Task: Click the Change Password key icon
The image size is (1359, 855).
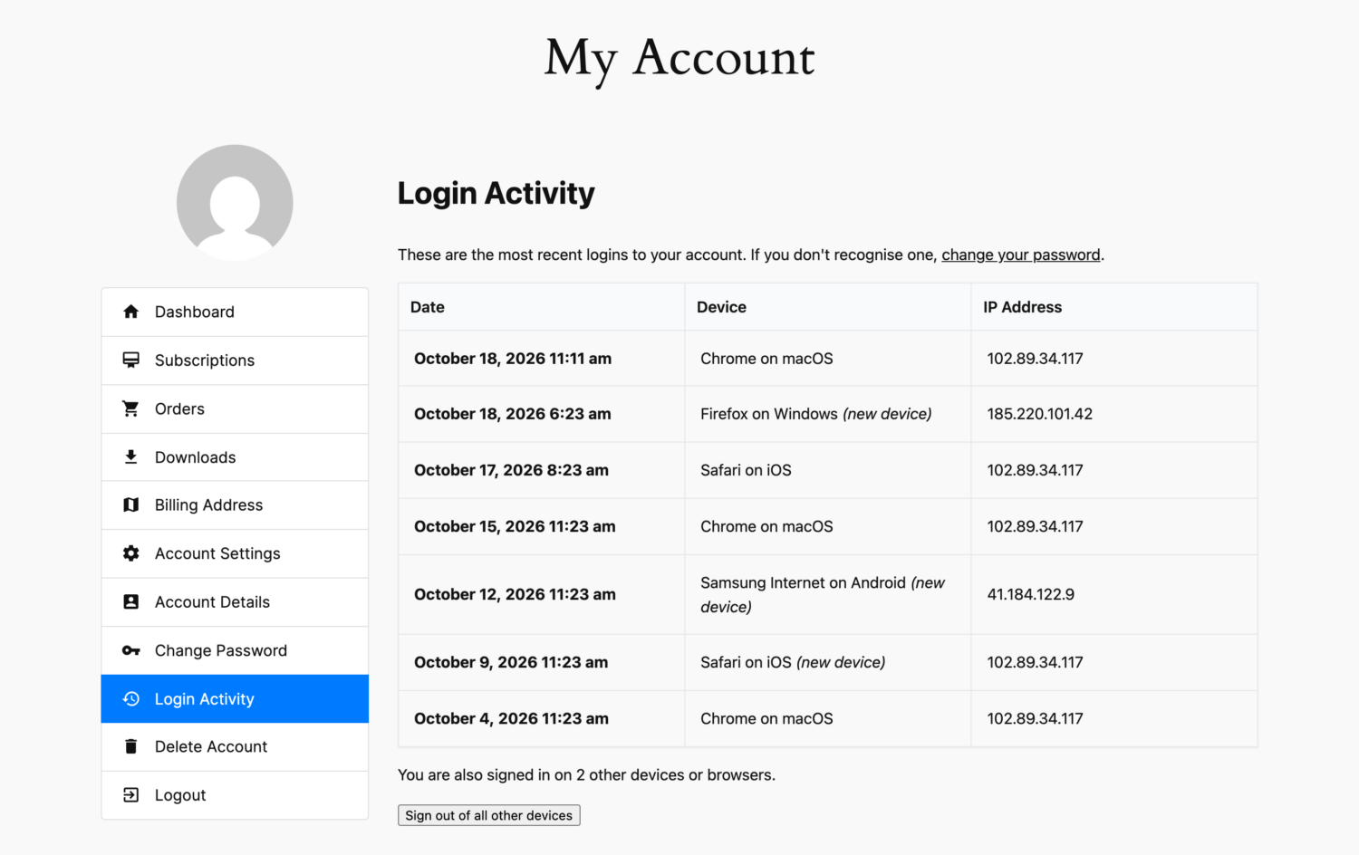Action: click(131, 650)
